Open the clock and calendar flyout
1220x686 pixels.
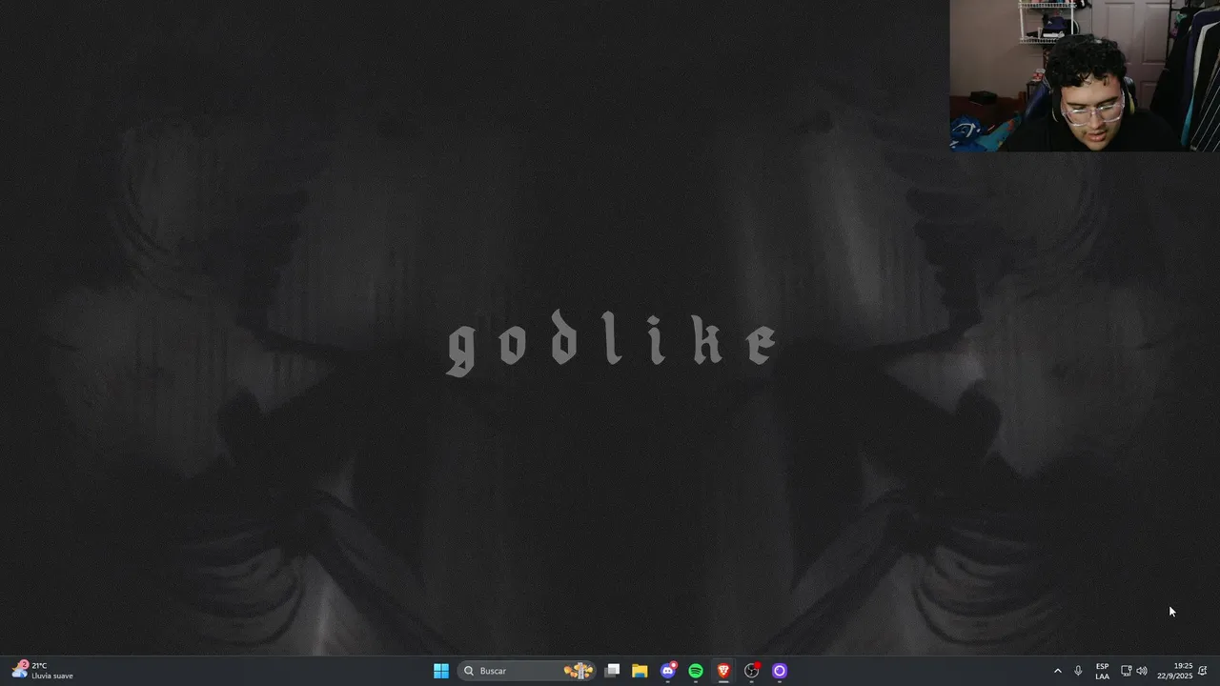coord(1175,671)
